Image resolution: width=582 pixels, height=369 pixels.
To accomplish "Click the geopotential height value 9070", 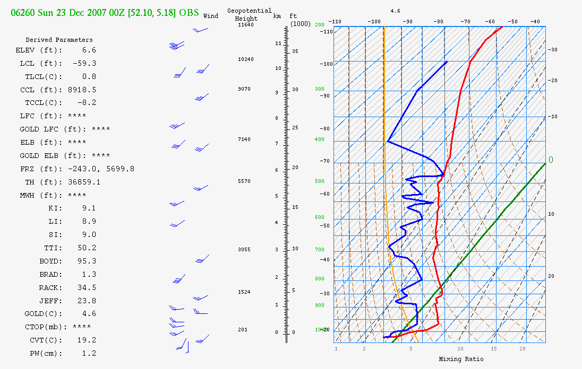I will click(244, 89).
